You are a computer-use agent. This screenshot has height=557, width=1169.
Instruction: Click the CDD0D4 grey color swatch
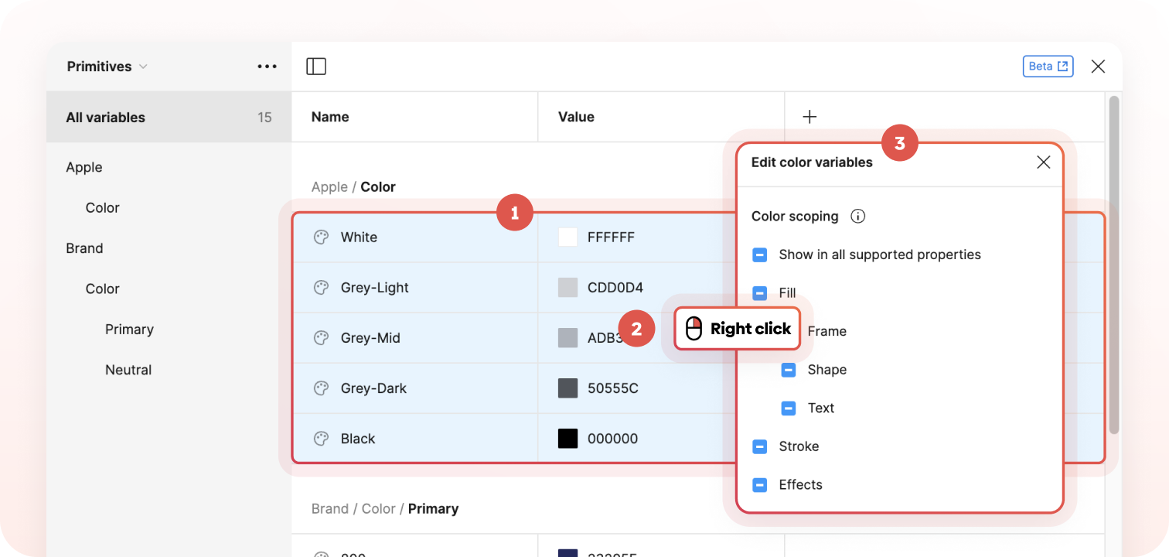point(568,287)
